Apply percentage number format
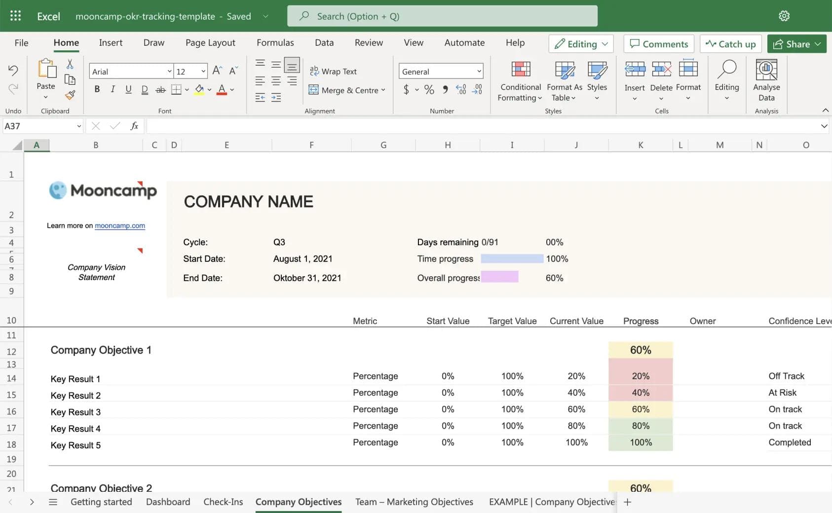Viewport: 832px width, 513px height. (429, 90)
